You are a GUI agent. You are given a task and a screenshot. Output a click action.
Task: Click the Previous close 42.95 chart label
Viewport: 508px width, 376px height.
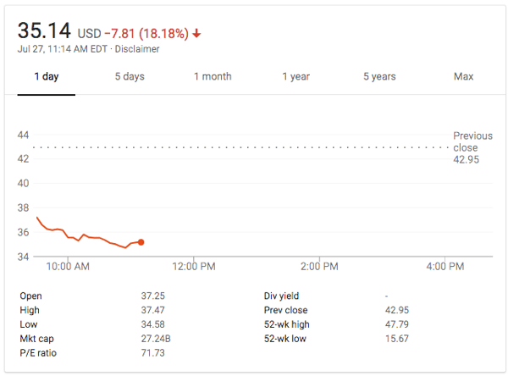point(472,147)
